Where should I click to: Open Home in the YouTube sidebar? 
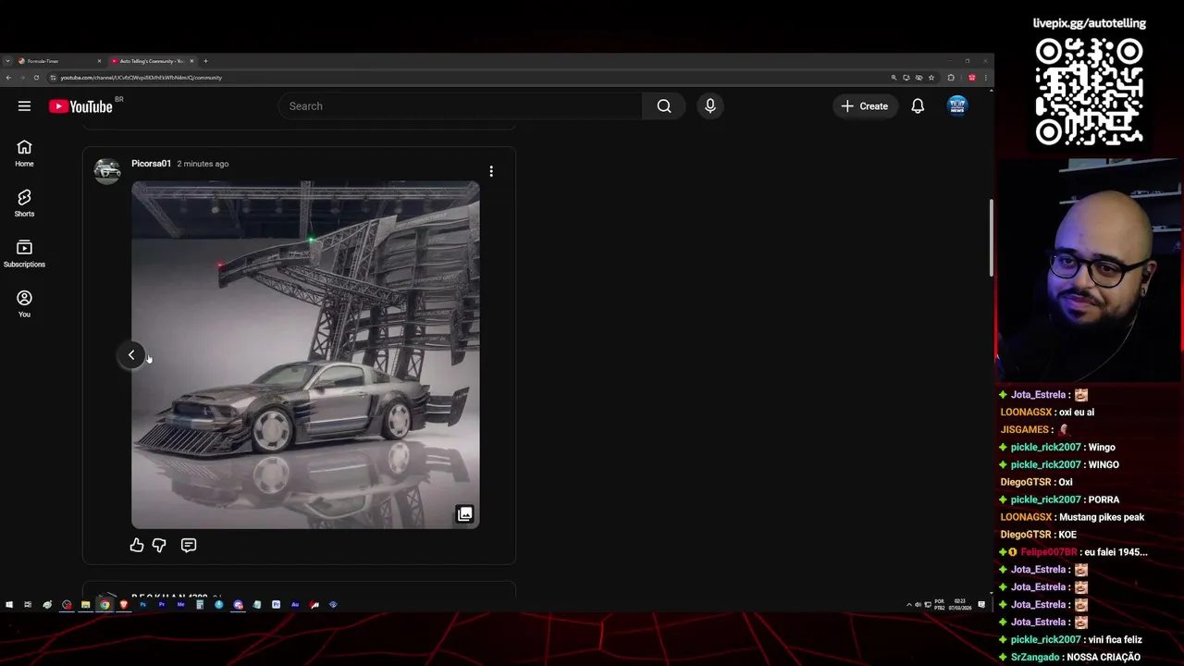(x=24, y=154)
